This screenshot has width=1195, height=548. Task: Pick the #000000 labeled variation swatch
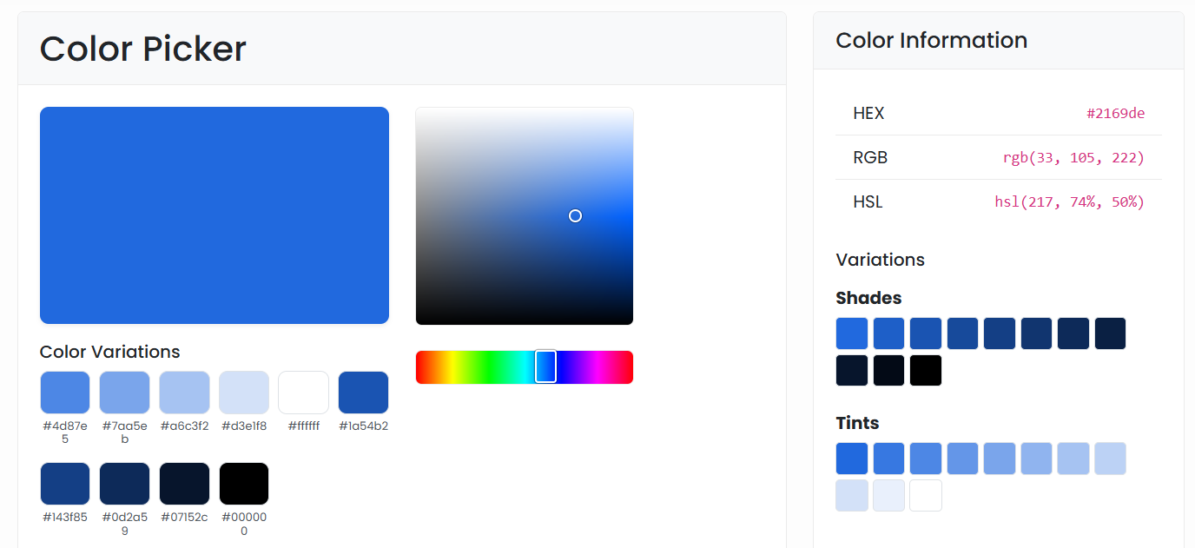coord(244,484)
